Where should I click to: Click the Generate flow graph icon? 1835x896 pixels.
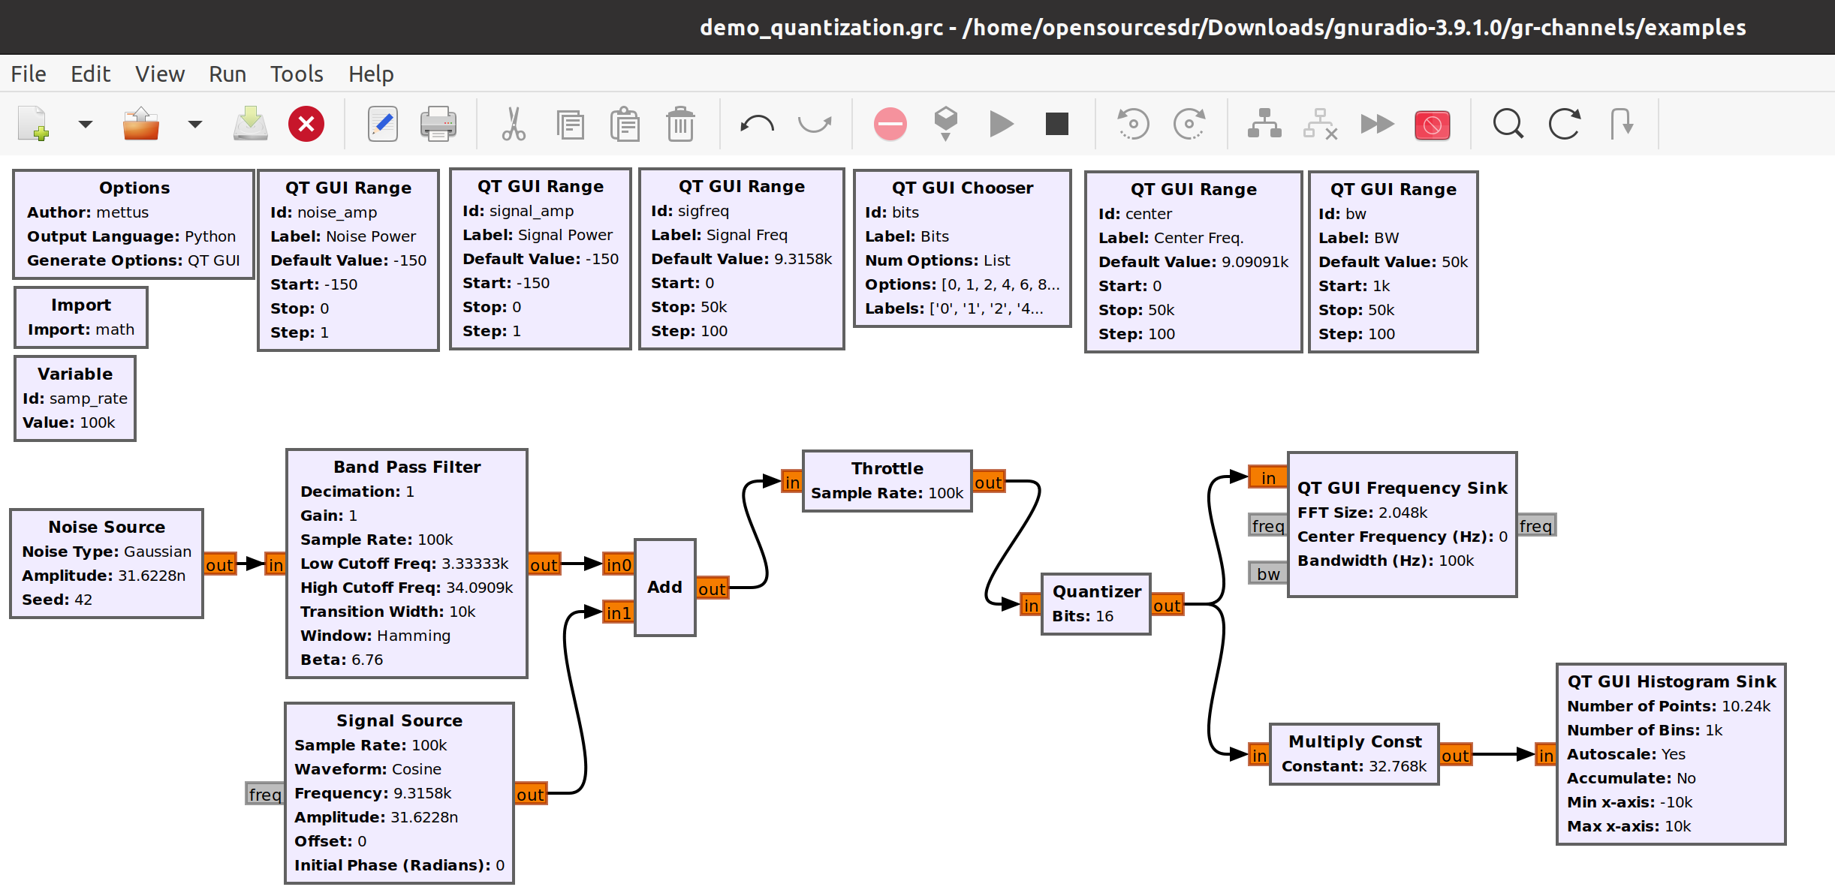[946, 124]
